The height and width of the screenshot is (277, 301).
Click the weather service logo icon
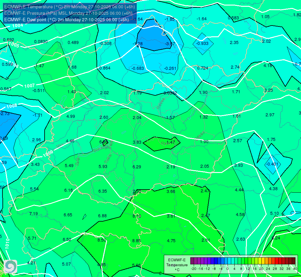[10, 266]
